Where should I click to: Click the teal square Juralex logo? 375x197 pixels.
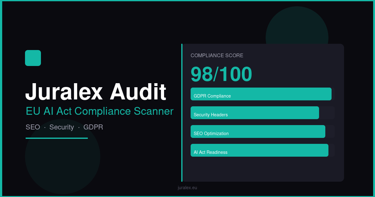pyautogui.click(x=33, y=58)
